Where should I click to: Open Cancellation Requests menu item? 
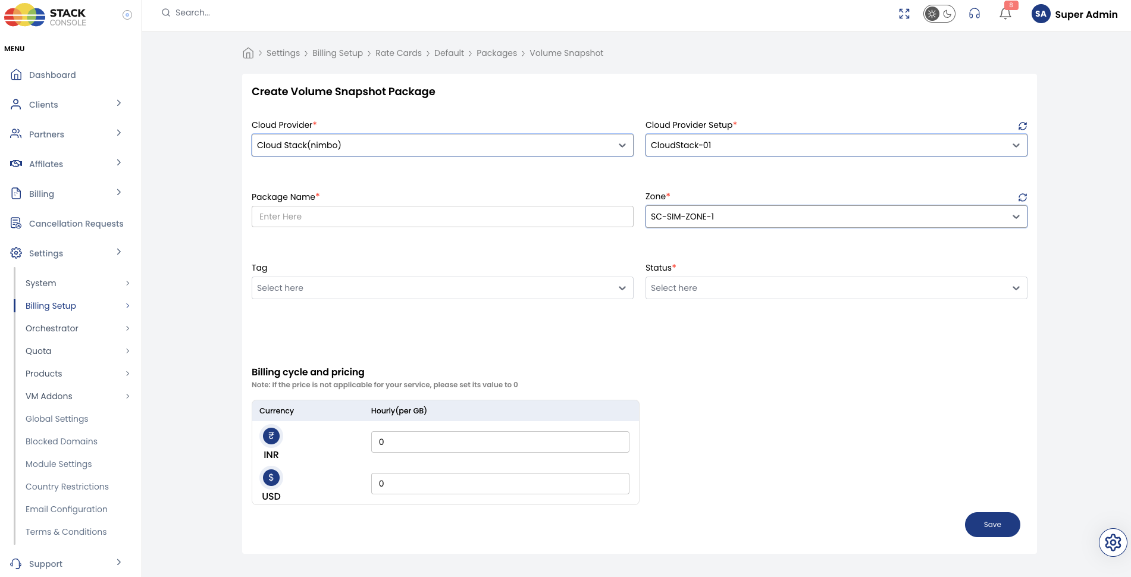(x=76, y=224)
